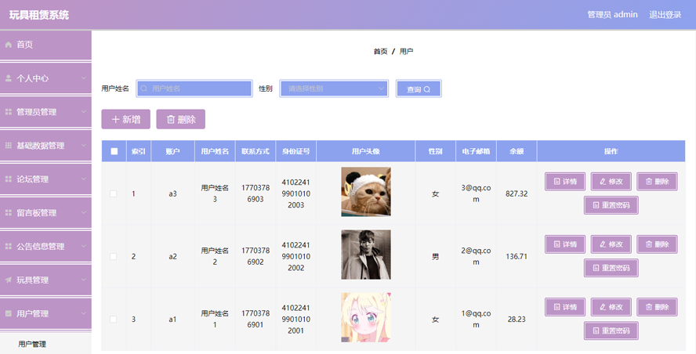Click the icon beside 用户管理 in the sidebar
This screenshot has height=354, width=696.
point(8,313)
